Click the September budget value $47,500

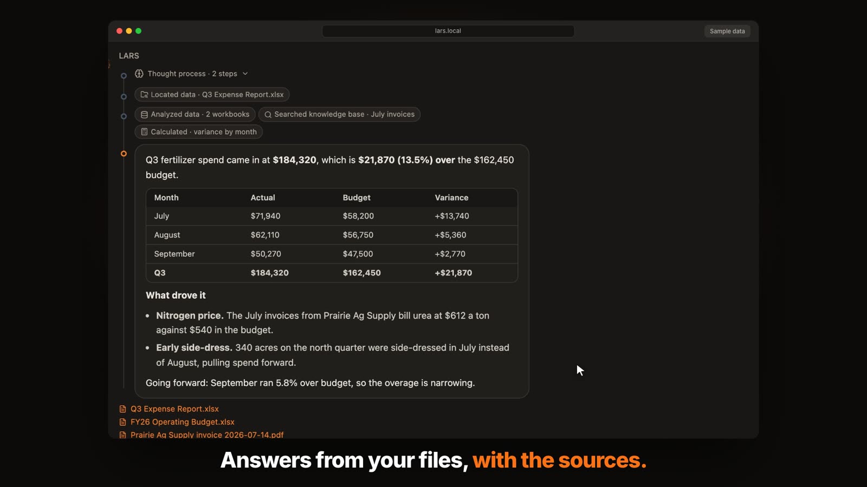pyautogui.click(x=358, y=254)
